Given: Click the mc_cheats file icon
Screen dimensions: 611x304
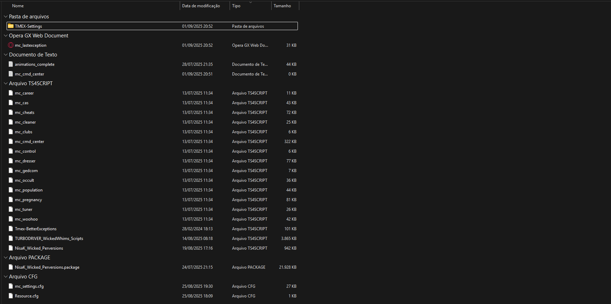Looking at the screenshot, I should click(x=11, y=112).
